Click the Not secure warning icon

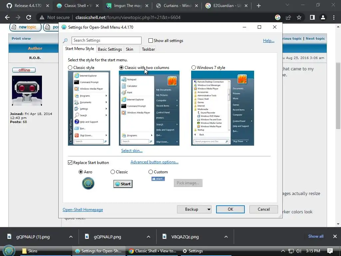click(x=42, y=17)
